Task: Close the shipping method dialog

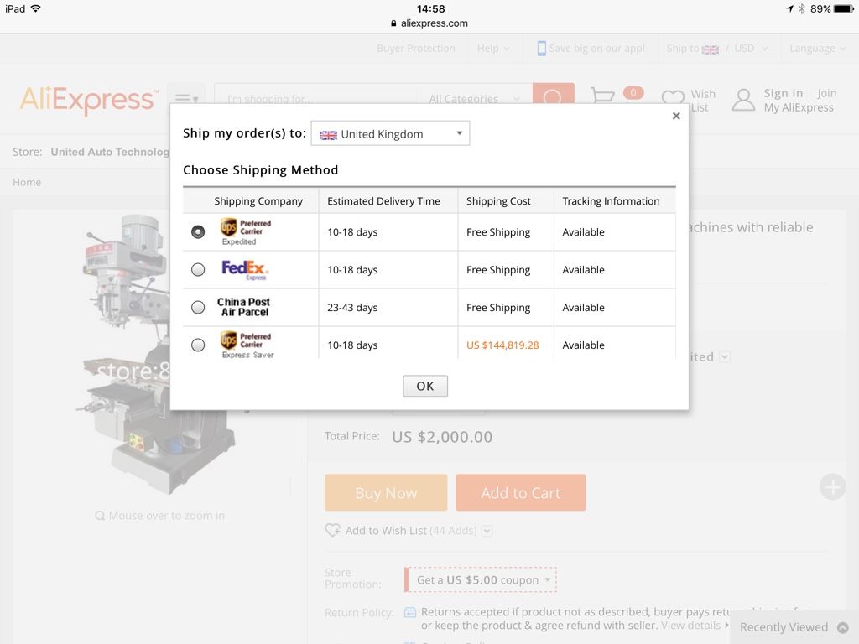Action: coord(676,116)
